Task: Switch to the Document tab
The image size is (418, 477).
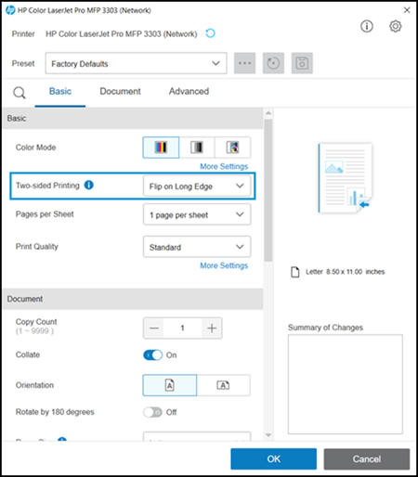Action: coord(120,91)
